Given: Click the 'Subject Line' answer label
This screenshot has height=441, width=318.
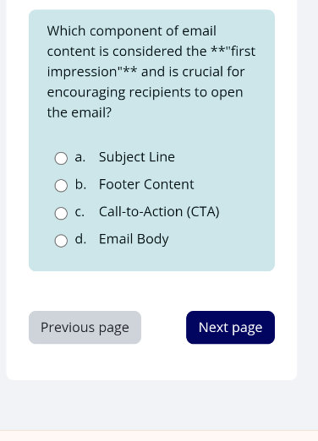Looking at the screenshot, I should pos(137,157).
